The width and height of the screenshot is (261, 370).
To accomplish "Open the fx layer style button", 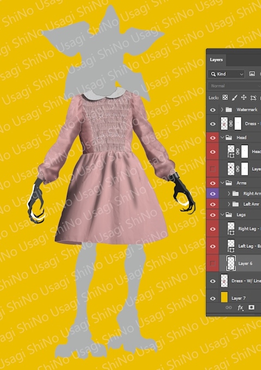I will pos(240,308).
